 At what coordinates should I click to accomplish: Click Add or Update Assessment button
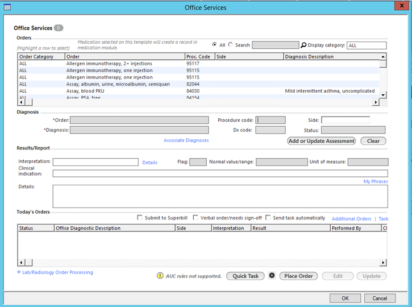click(321, 141)
